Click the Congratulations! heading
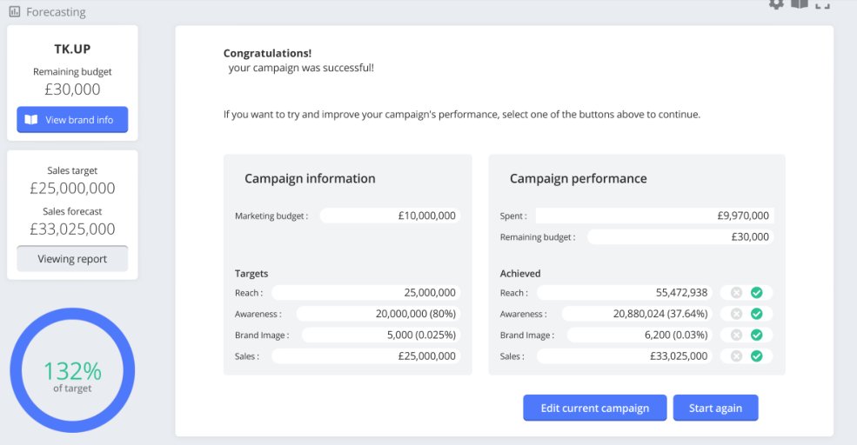Image resolution: width=857 pixels, height=445 pixels. coord(267,53)
